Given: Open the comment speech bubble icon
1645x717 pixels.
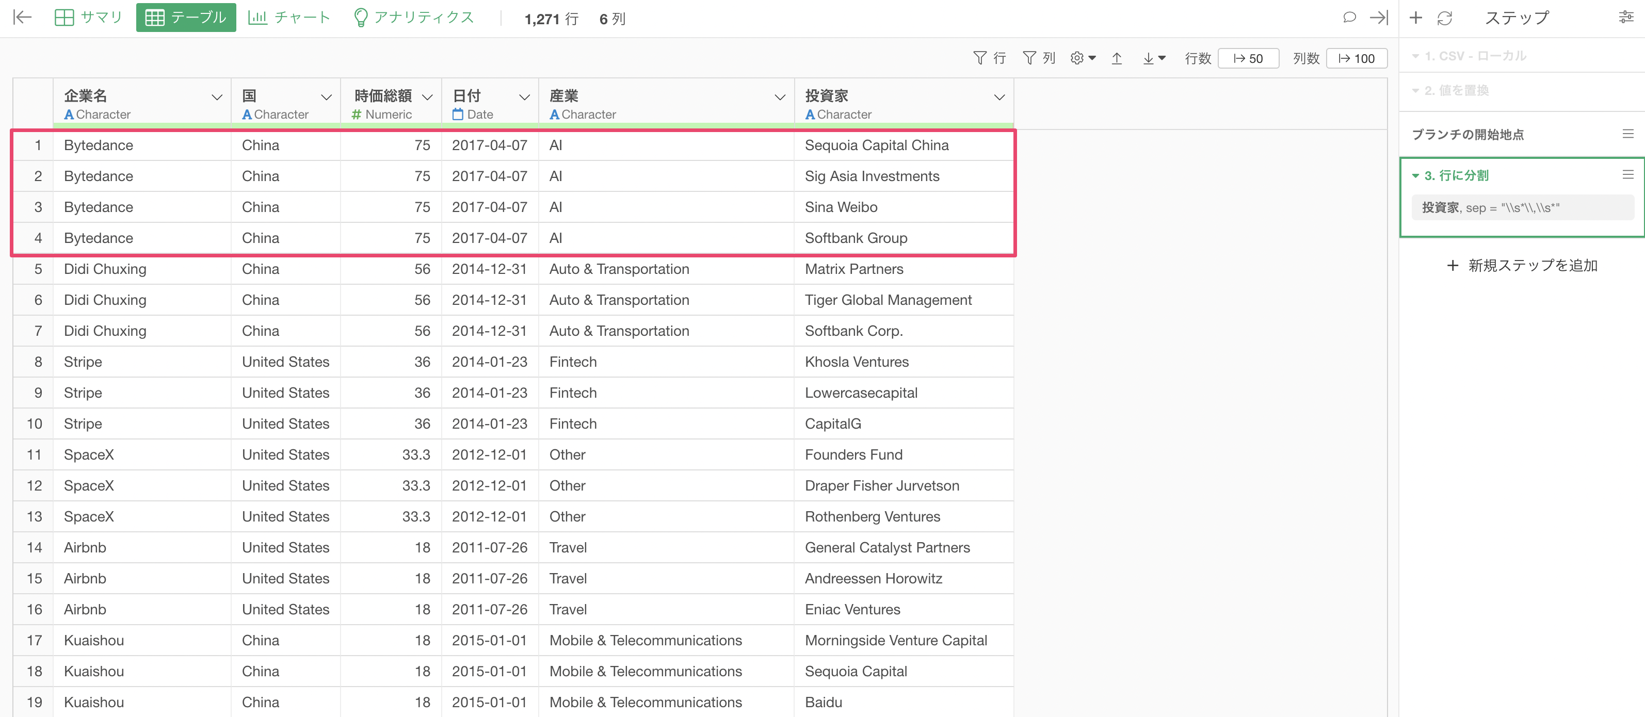Looking at the screenshot, I should coord(1349,17).
